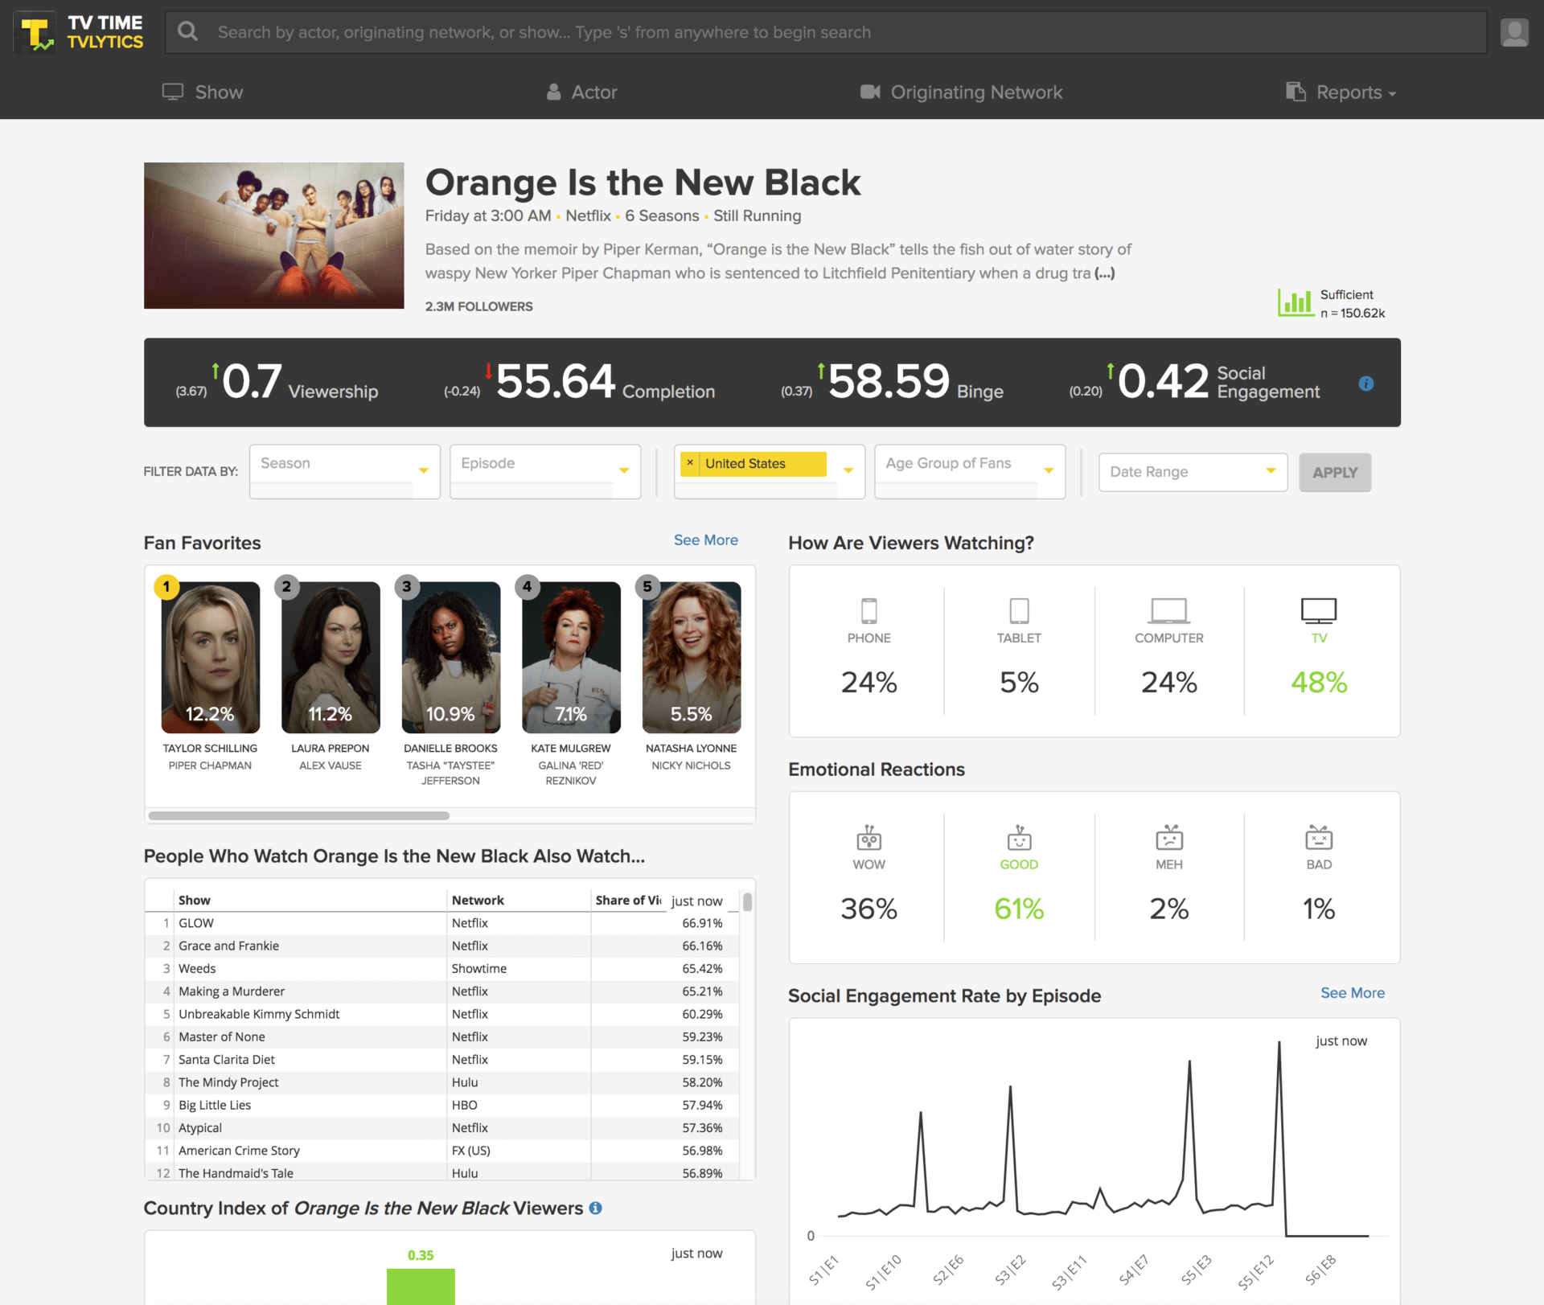Sort by the Network column header
Screen dimensions: 1544x1305
(519, 900)
